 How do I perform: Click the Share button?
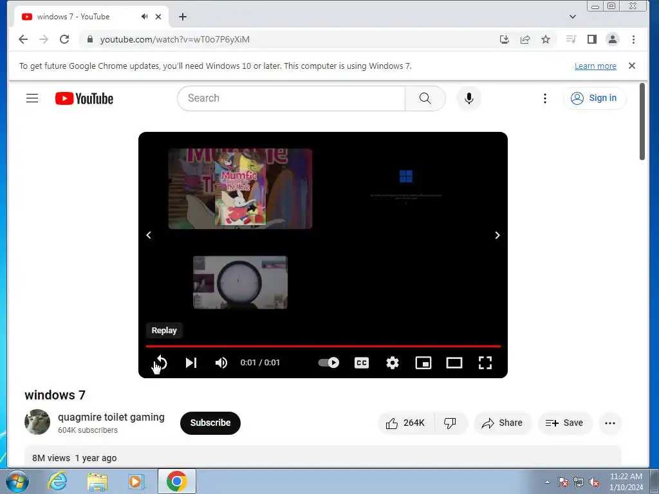point(503,423)
